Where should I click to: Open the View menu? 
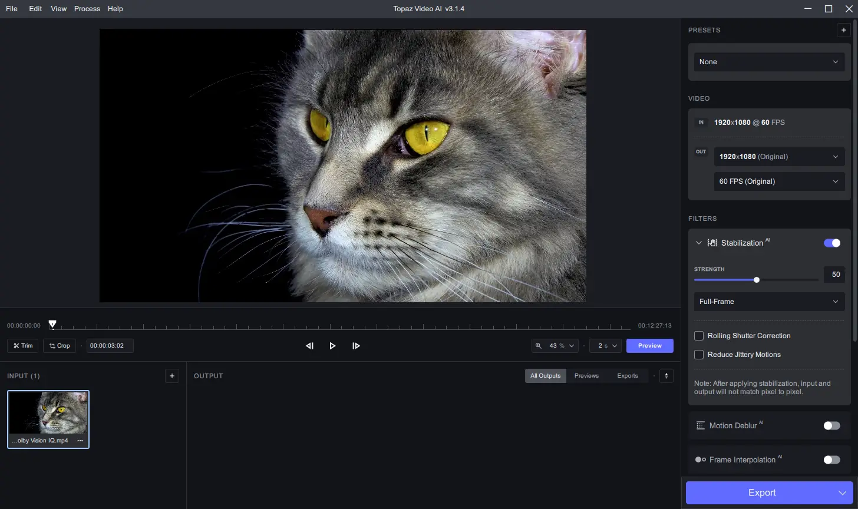click(59, 9)
